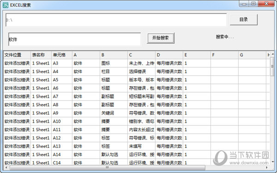Close the EXCEL搜索 window
This screenshot has width=277, height=173.
[266, 4]
